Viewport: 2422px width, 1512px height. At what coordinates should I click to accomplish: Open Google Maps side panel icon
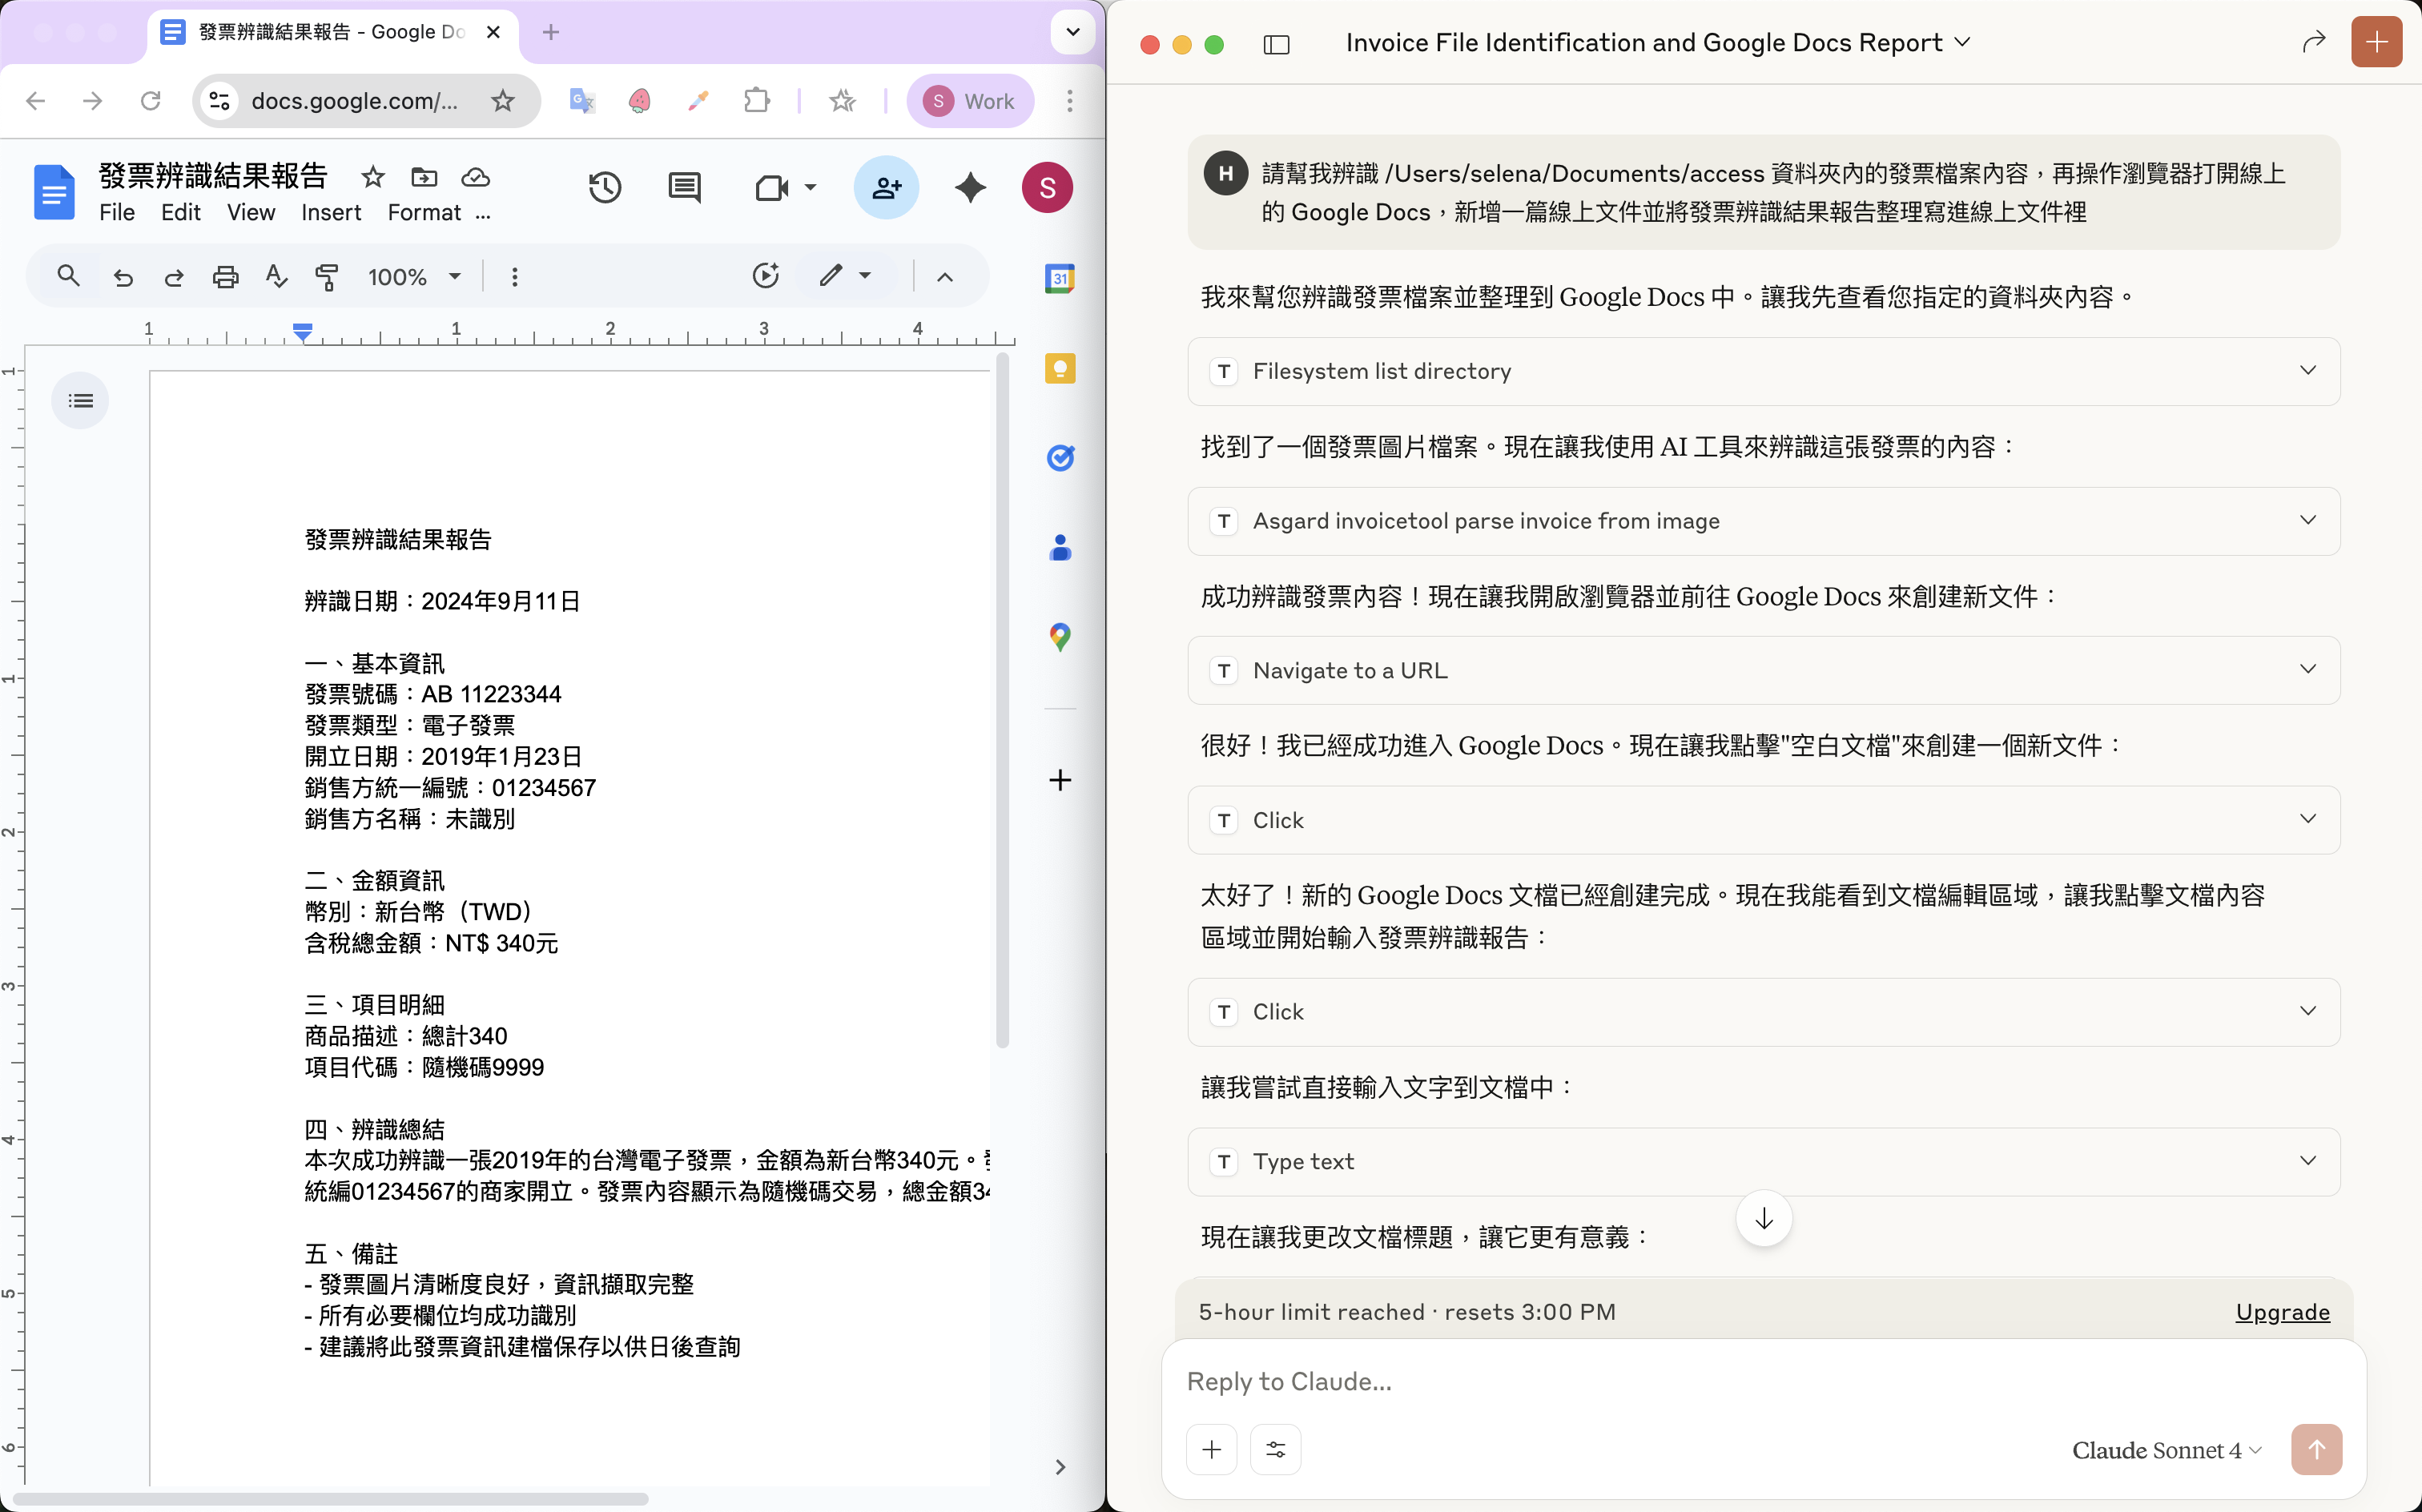coord(1059,637)
